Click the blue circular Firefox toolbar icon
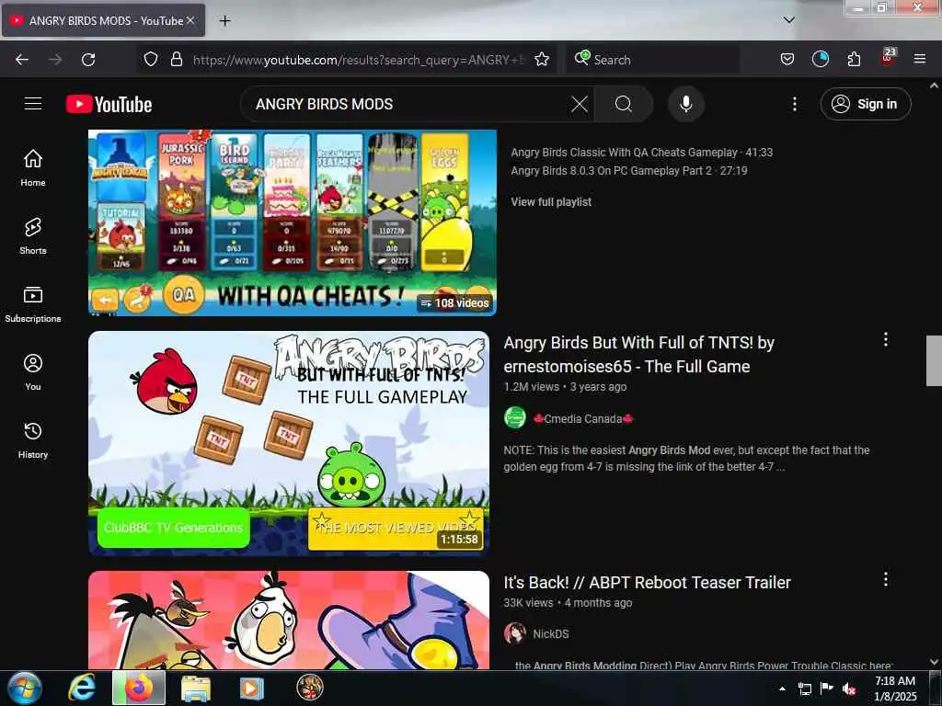This screenshot has width=942, height=706. coord(820,59)
